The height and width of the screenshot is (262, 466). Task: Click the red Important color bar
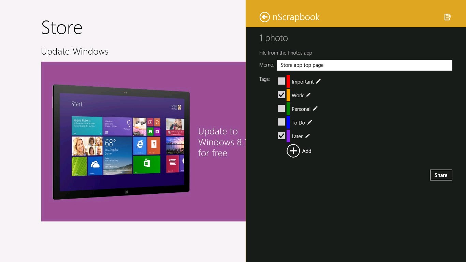pos(288,82)
